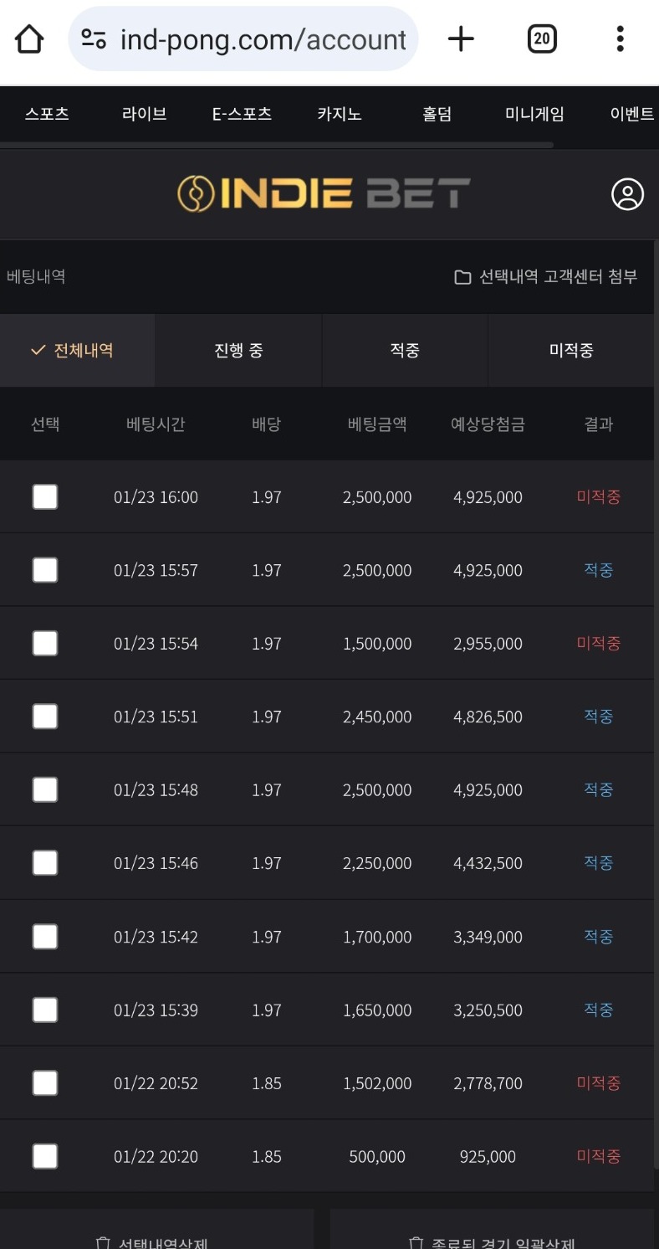Switch to the 진행 중 tab
The image size is (659, 1249).
point(238,351)
